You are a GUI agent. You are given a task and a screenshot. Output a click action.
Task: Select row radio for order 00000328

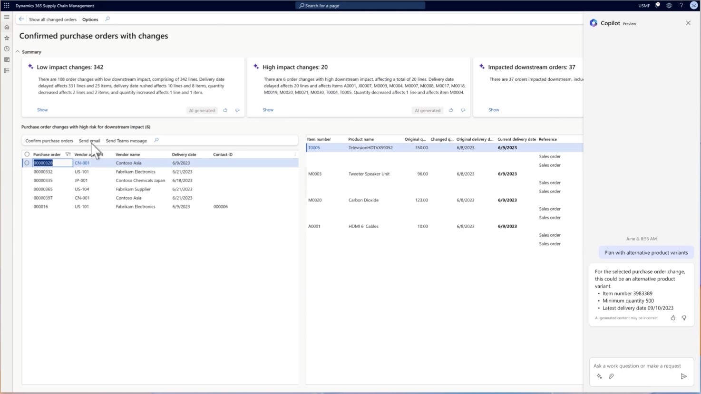coord(27,163)
